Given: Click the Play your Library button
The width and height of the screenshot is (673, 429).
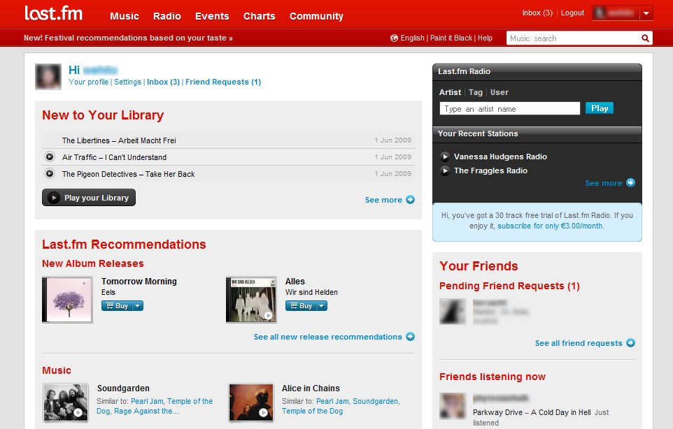Looking at the screenshot, I should coord(88,198).
